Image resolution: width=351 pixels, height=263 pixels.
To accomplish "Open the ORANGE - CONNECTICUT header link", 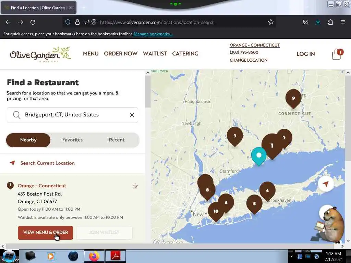I will [255, 45].
